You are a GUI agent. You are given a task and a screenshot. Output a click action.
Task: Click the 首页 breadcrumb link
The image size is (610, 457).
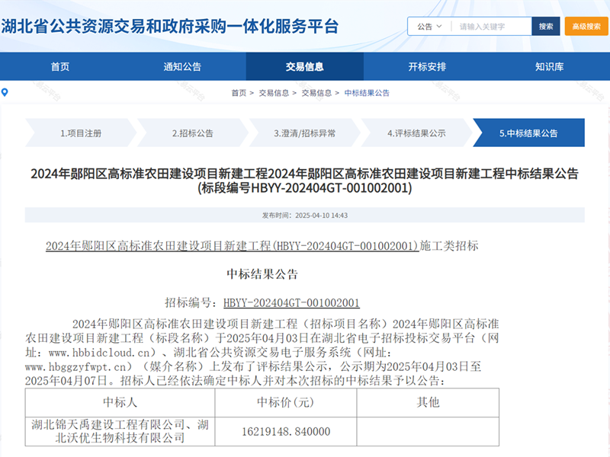pos(237,93)
